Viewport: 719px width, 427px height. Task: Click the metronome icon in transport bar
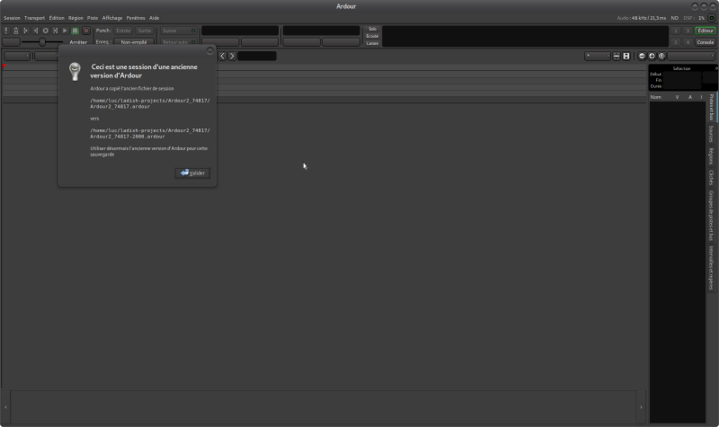tap(15, 31)
